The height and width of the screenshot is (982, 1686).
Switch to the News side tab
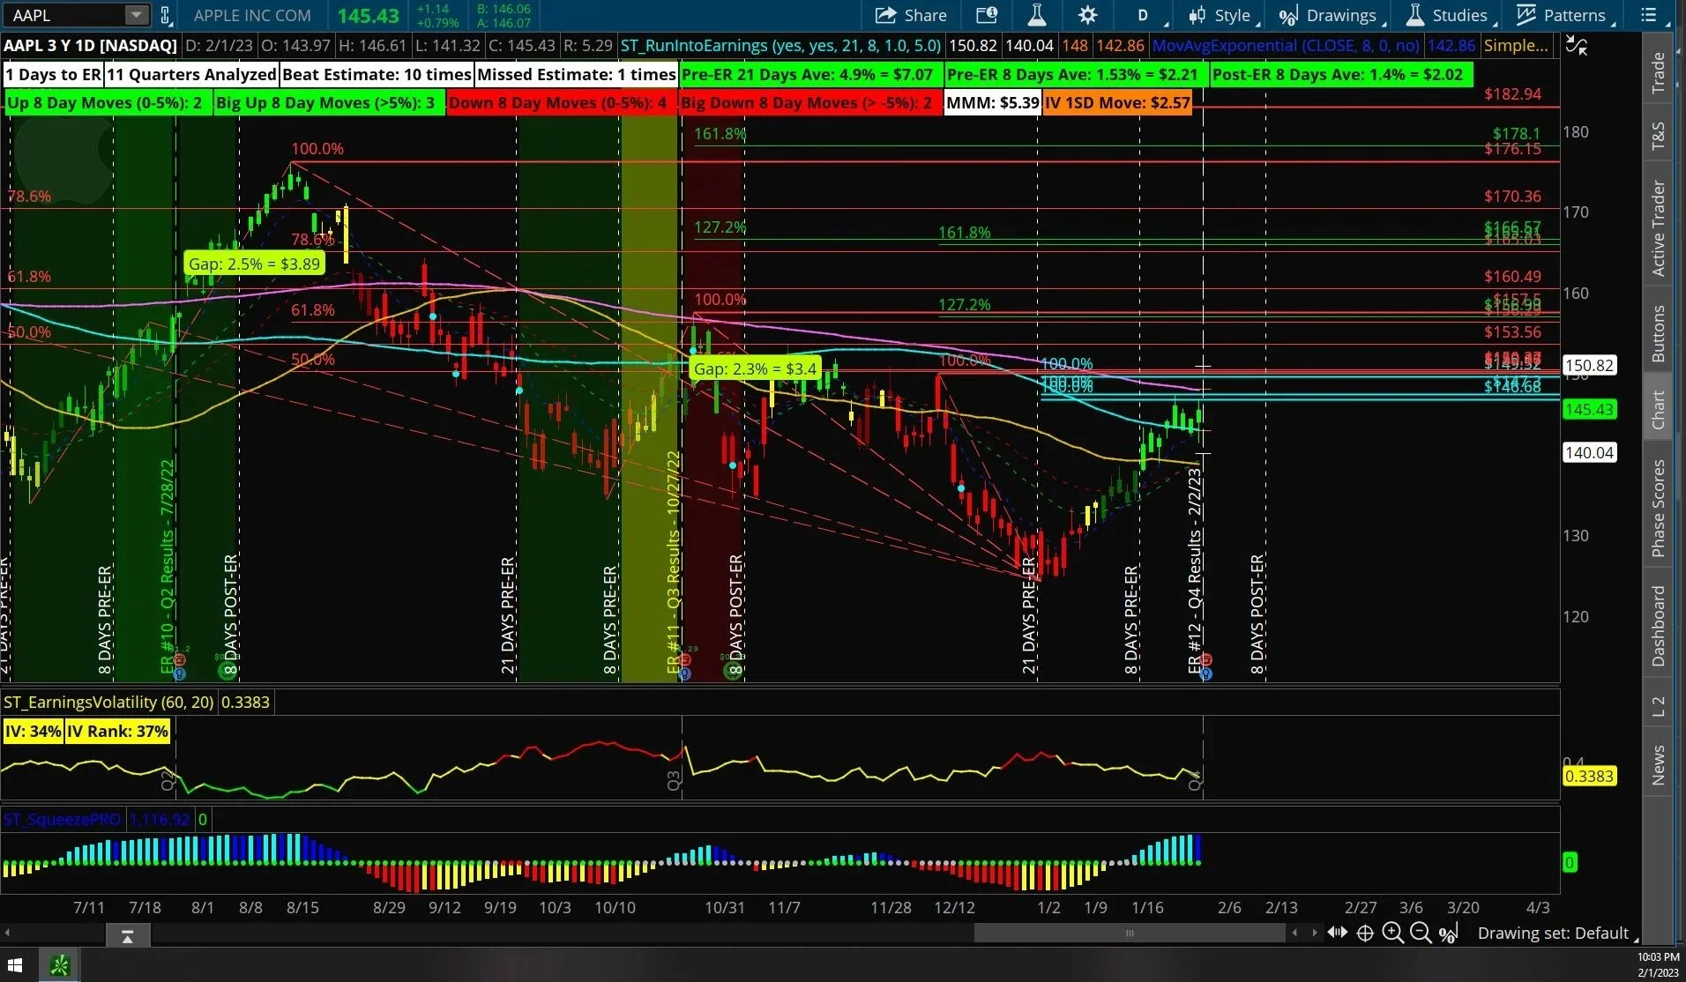coord(1658,765)
